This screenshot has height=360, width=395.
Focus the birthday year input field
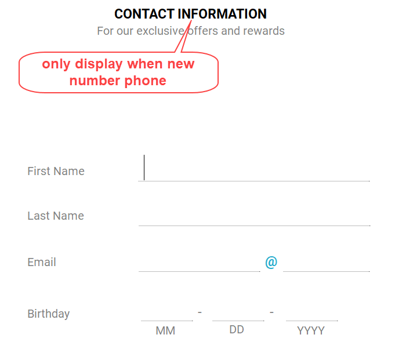[x=311, y=313]
